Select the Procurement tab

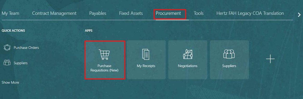click(x=168, y=13)
